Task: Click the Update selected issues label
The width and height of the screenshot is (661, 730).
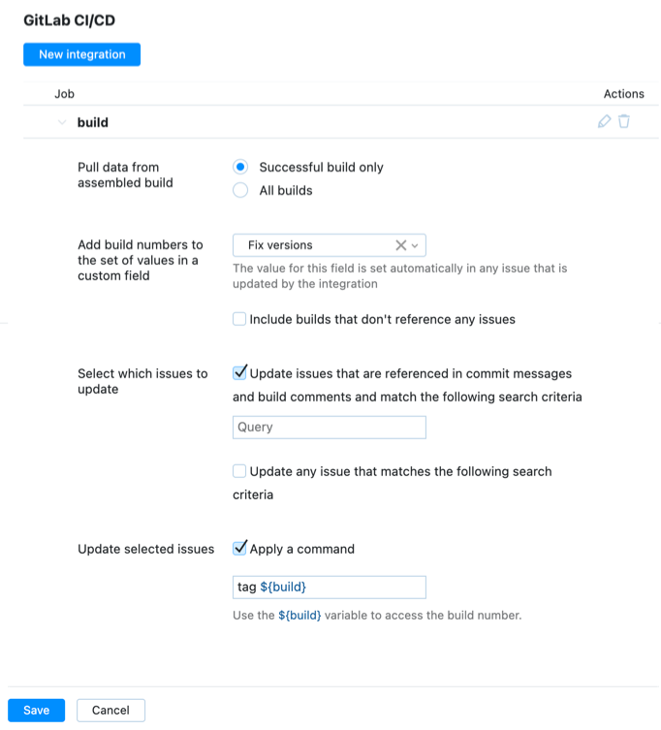Action: tap(145, 549)
